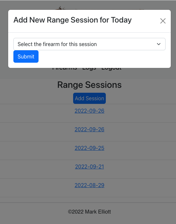The width and height of the screenshot is (176, 224).
Task: Click the logo image peeking above the dialog
Action: click(x=99, y=8)
